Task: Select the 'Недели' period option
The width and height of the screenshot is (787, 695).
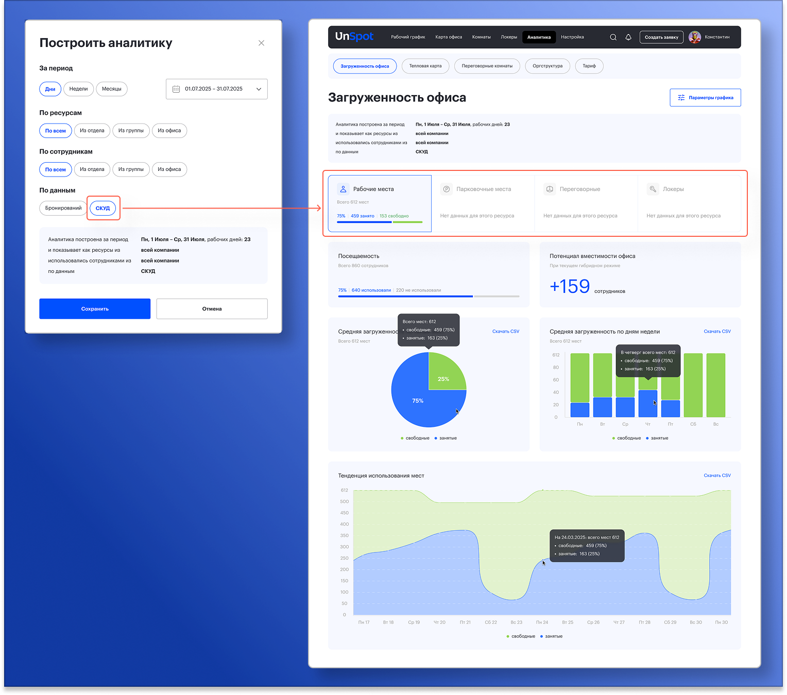Action: click(x=79, y=89)
